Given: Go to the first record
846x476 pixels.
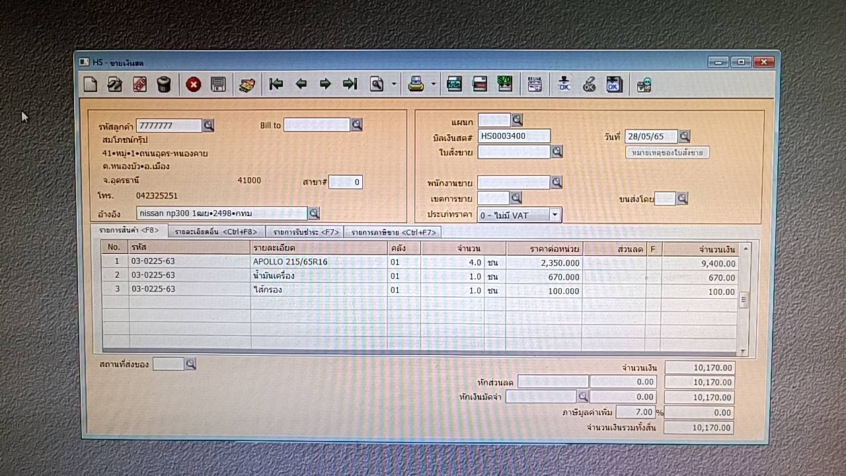Looking at the screenshot, I should coord(276,84).
